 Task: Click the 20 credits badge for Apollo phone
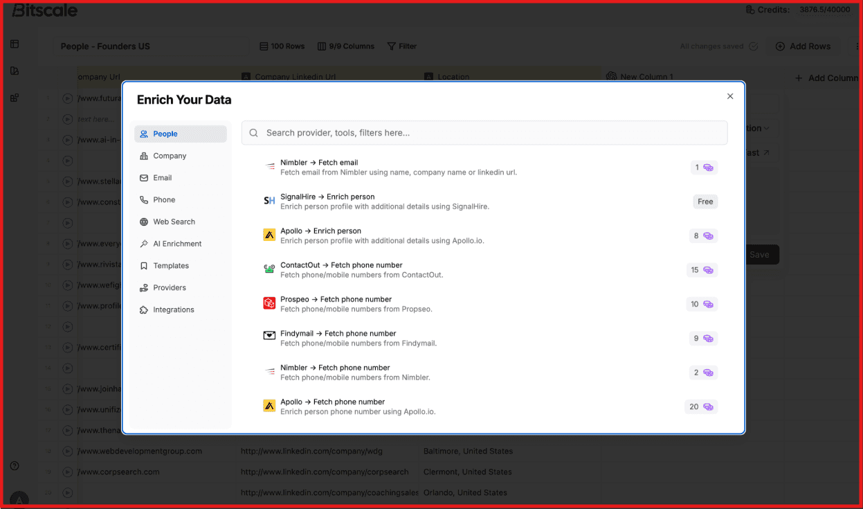701,407
